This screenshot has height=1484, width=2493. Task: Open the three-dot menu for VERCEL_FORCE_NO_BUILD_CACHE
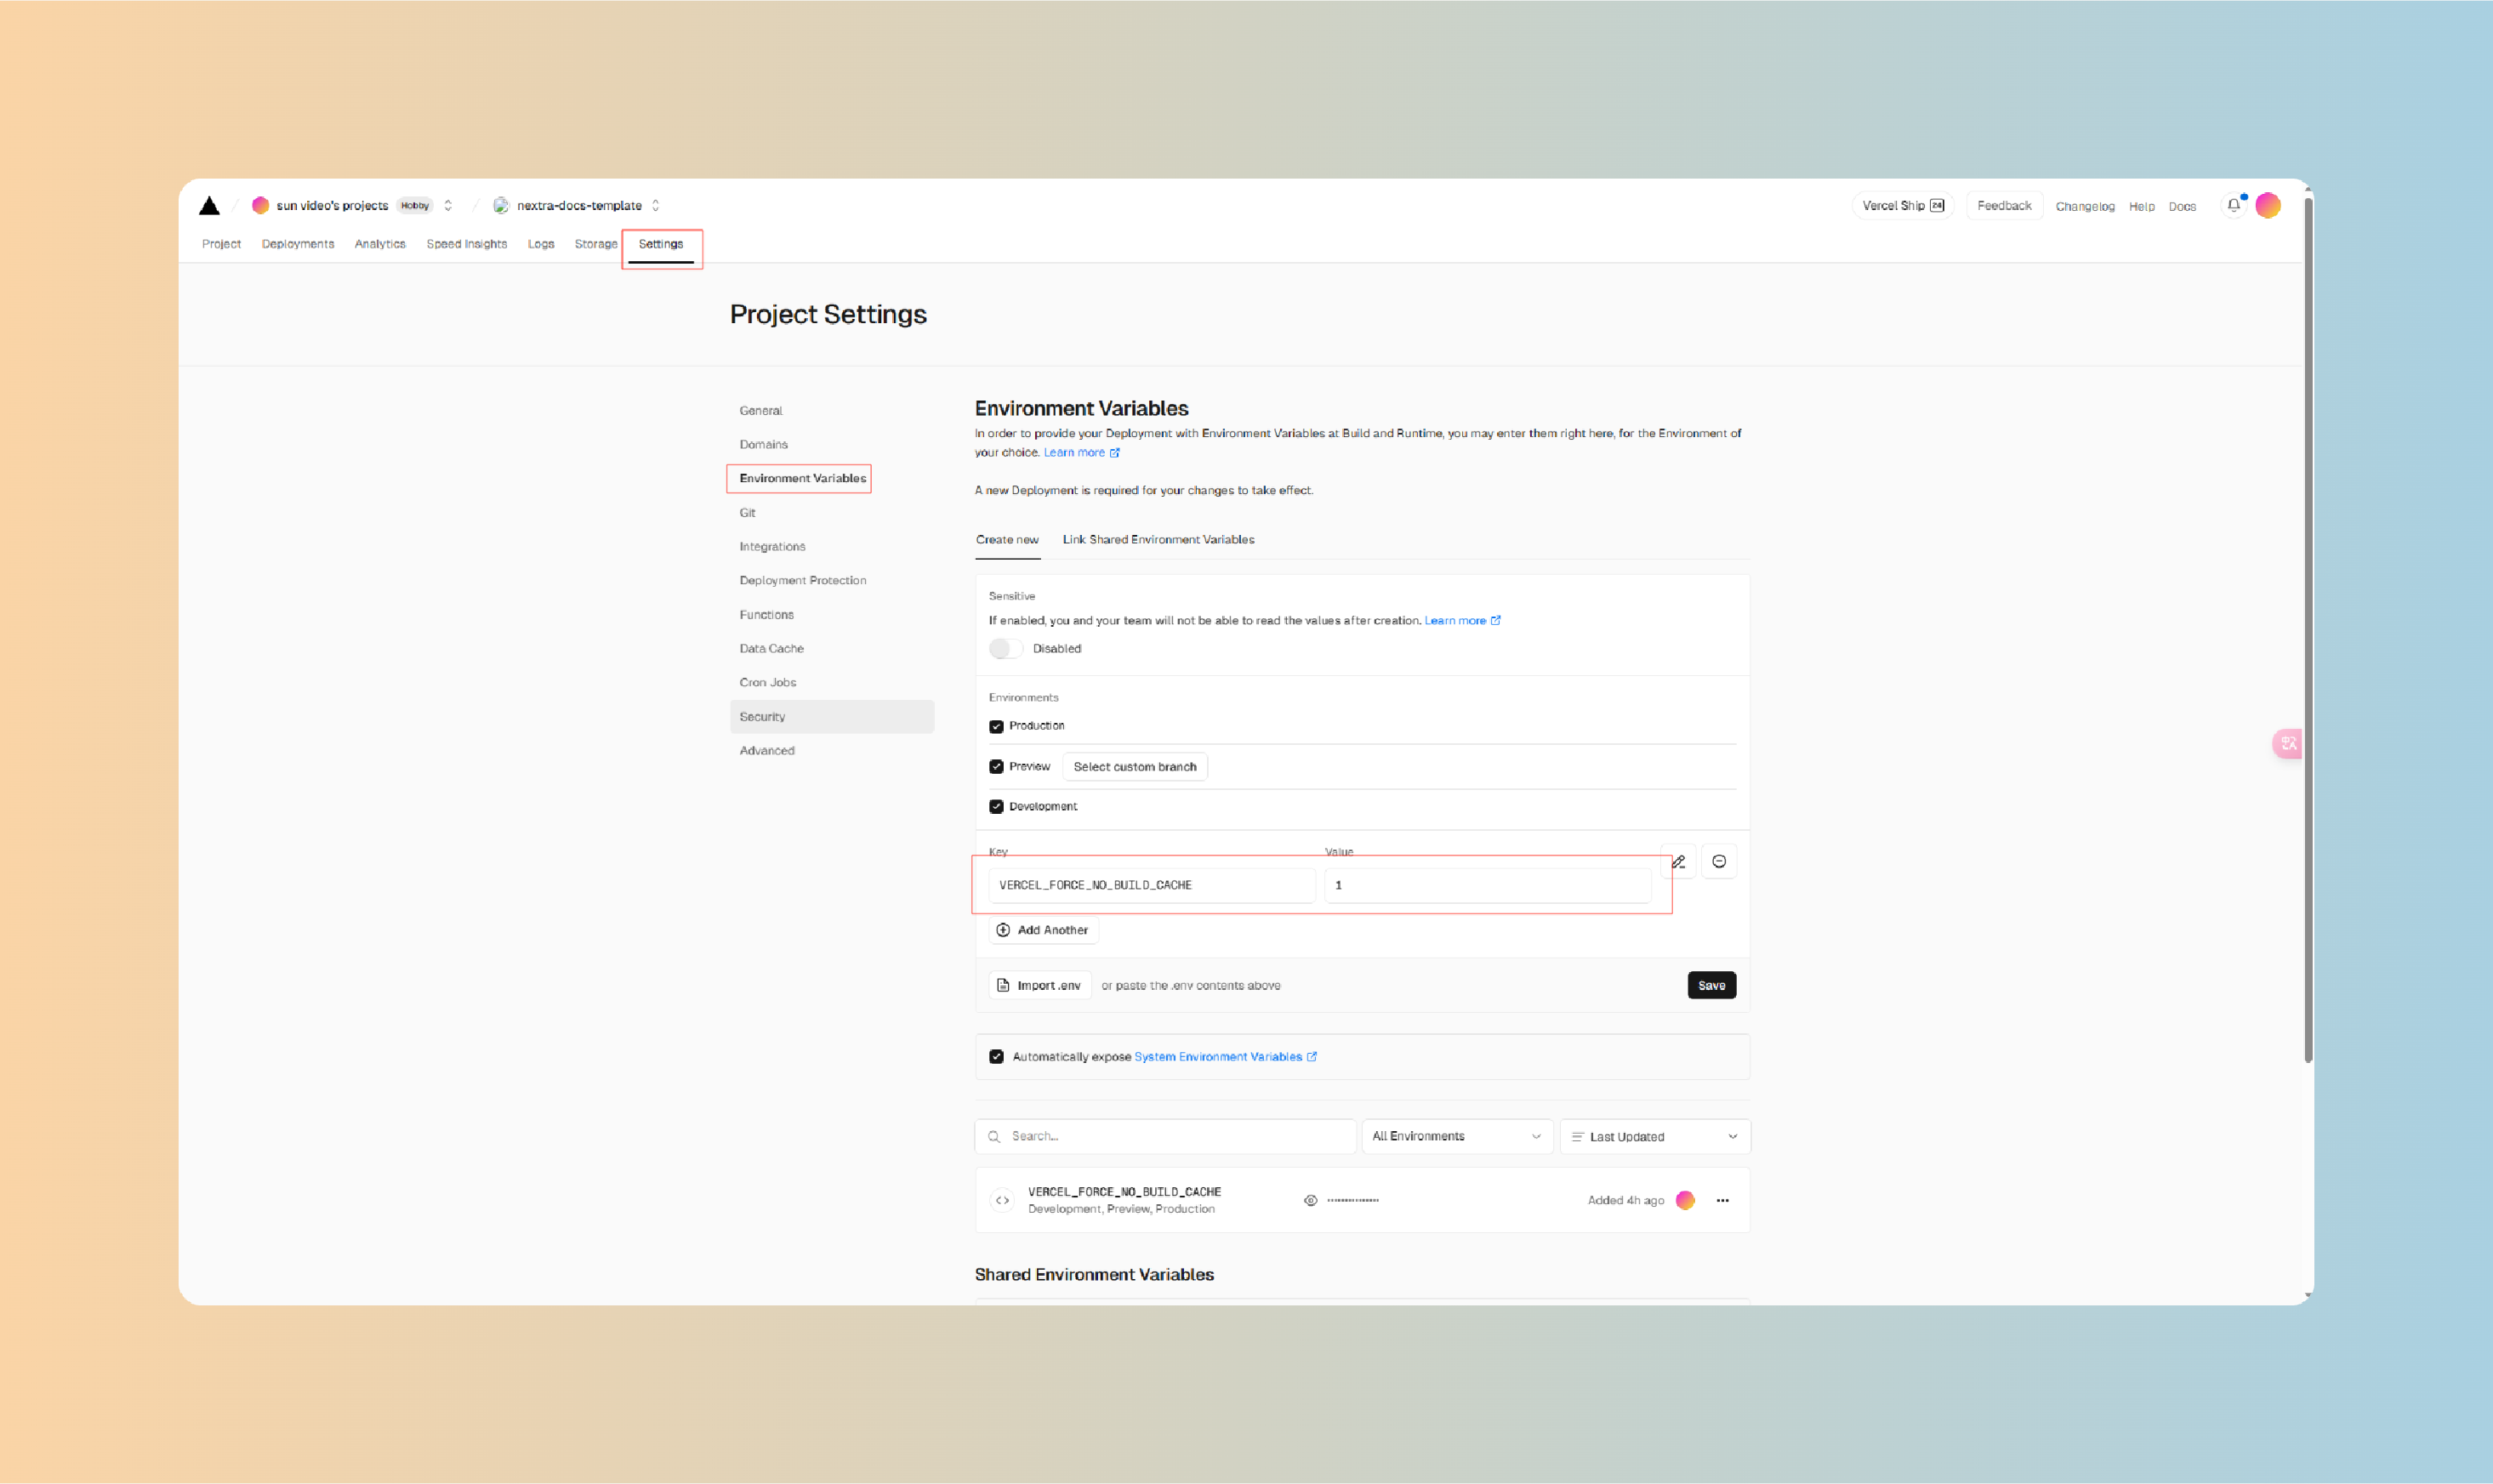1722,1200
